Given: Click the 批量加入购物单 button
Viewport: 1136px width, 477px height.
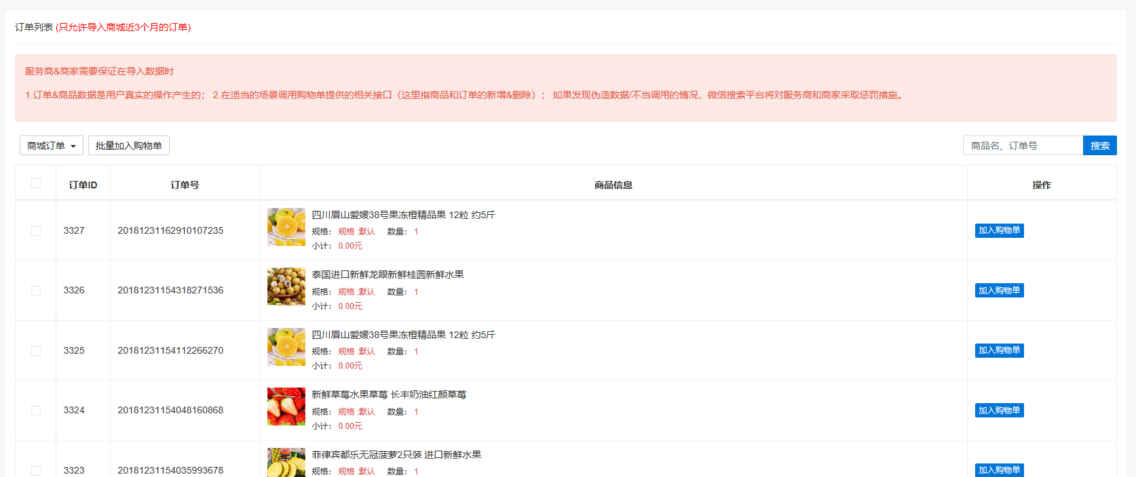Looking at the screenshot, I should 128,146.
